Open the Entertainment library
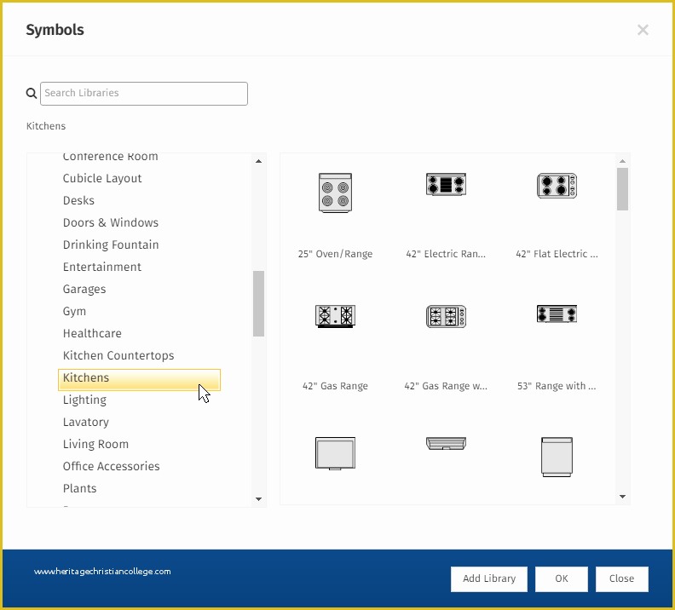675x610 pixels. click(102, 267)
